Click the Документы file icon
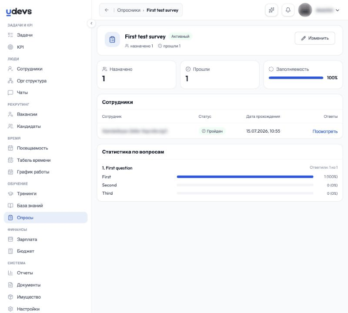The width and height of the screenshot is (348, 313). pyautogui.click(x=10, y=285)
